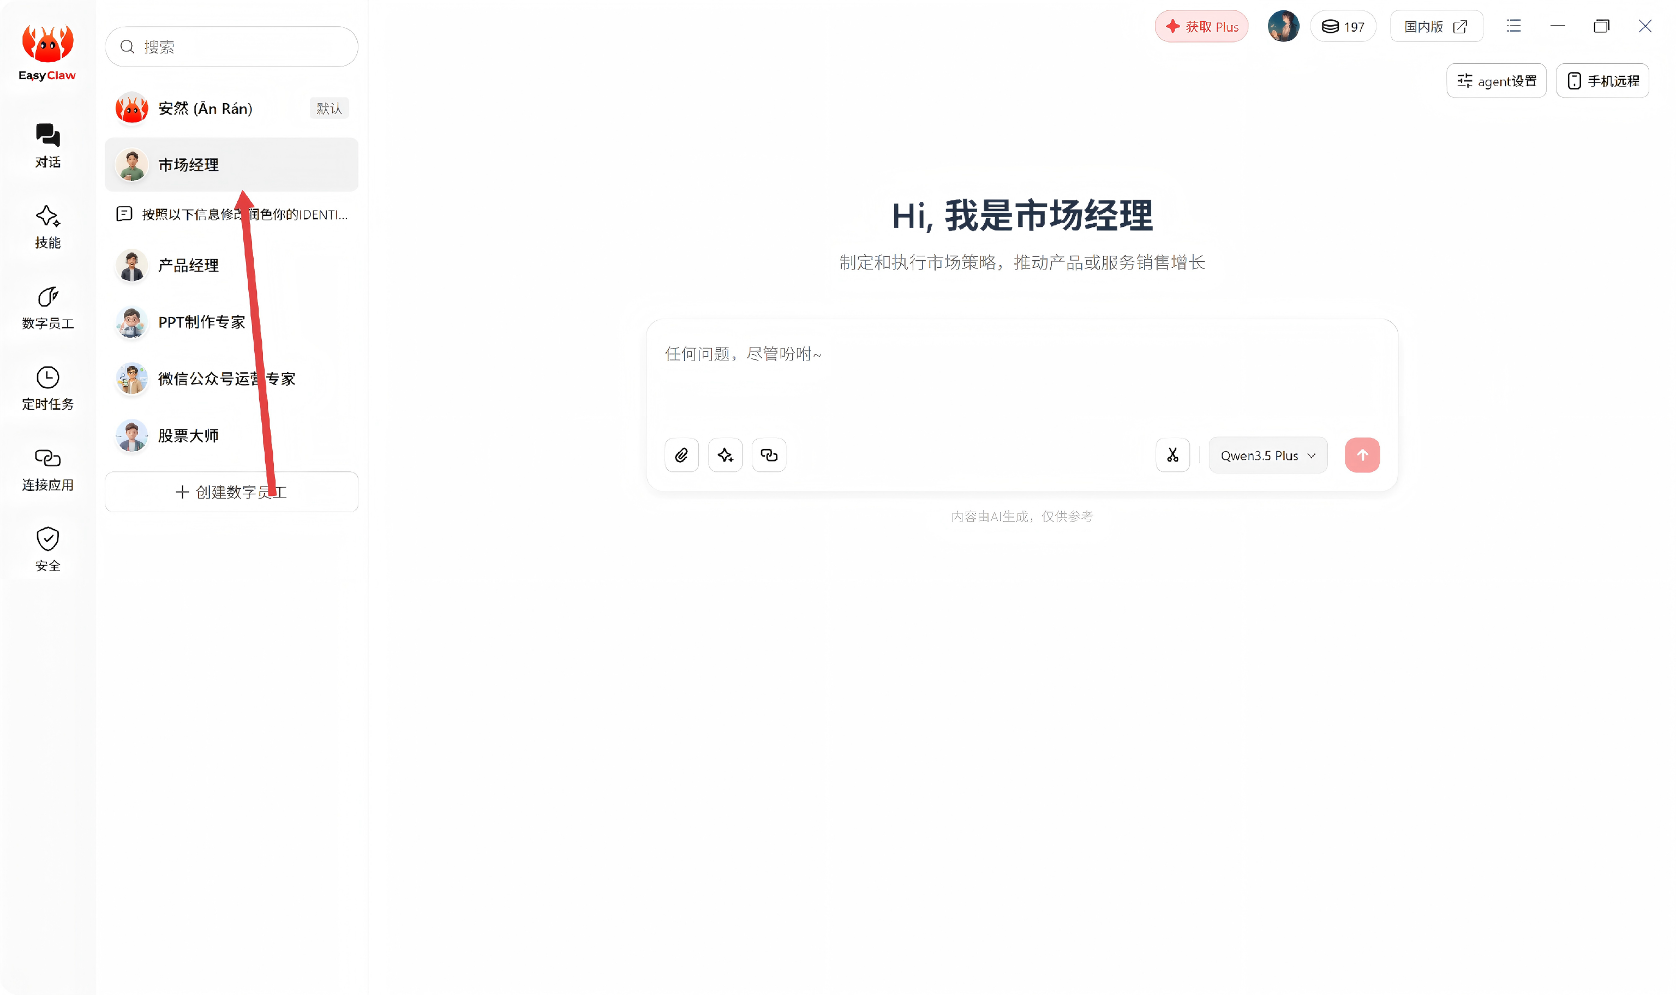
Task: Click the link apps icon in input box
Action: [768, 455]
